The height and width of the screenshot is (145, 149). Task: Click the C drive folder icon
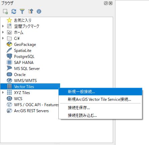point(9,39)
